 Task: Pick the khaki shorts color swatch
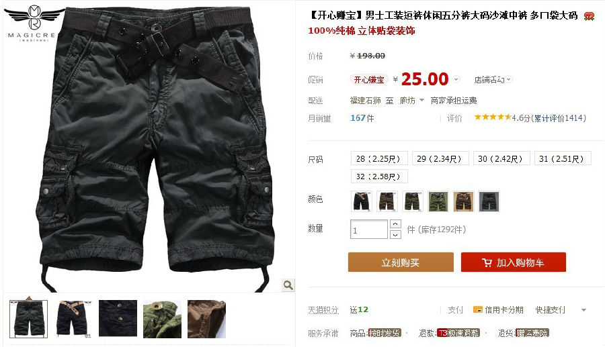click(463, 201)
